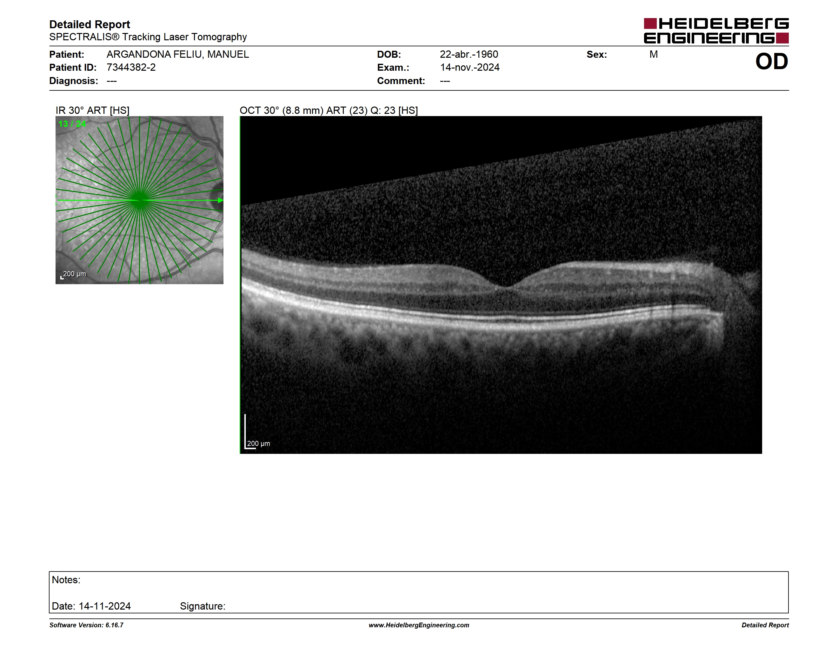Click 'Software Version: 6.16.7' footer text
838x647 pixels.
pos(86,625)
